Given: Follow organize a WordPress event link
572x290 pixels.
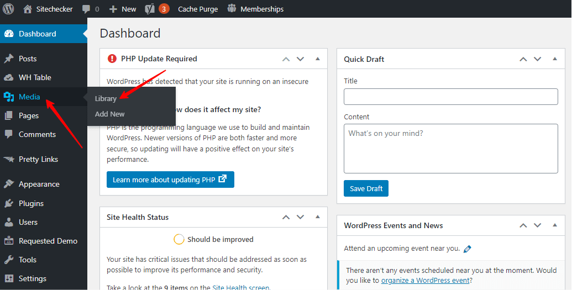Looking at the screenshot, I should click(426, 281).
